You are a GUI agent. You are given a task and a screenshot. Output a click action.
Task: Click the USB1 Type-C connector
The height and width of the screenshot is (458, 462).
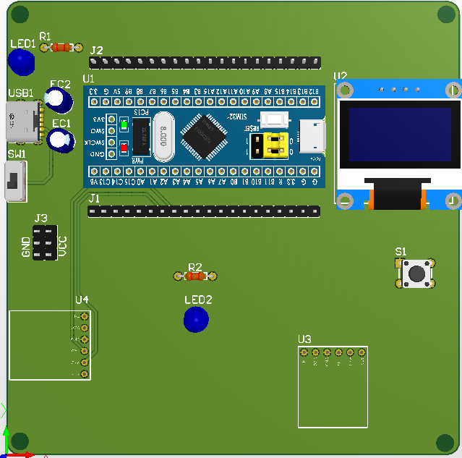point(22,122)
